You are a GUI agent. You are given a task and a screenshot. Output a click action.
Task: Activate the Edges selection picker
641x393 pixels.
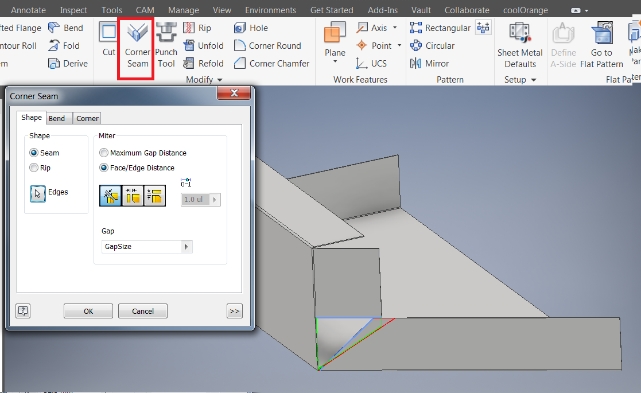click(x=37, y=193)
